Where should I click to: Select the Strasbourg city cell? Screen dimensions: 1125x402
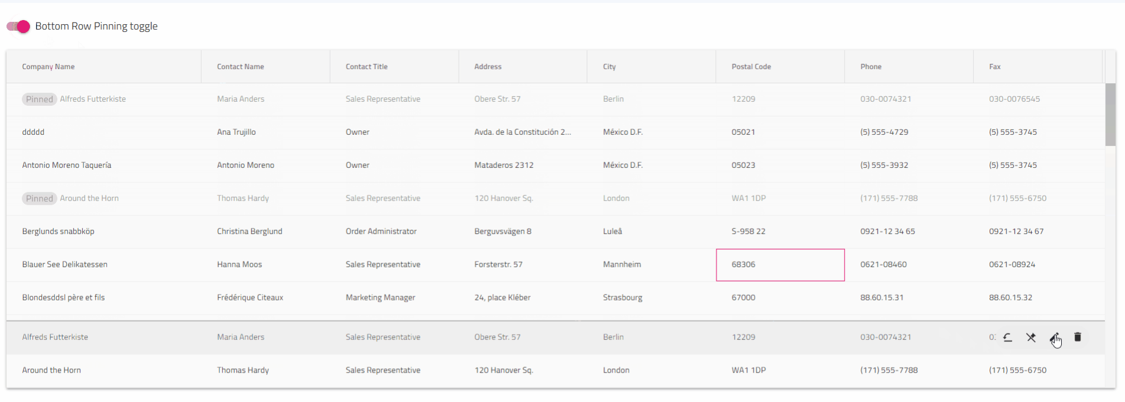[623, 298]
